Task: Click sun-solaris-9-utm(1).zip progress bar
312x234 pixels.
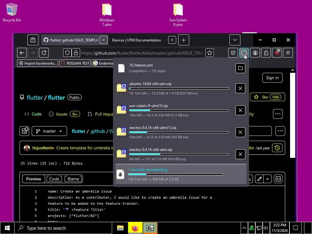Action: 179,110
